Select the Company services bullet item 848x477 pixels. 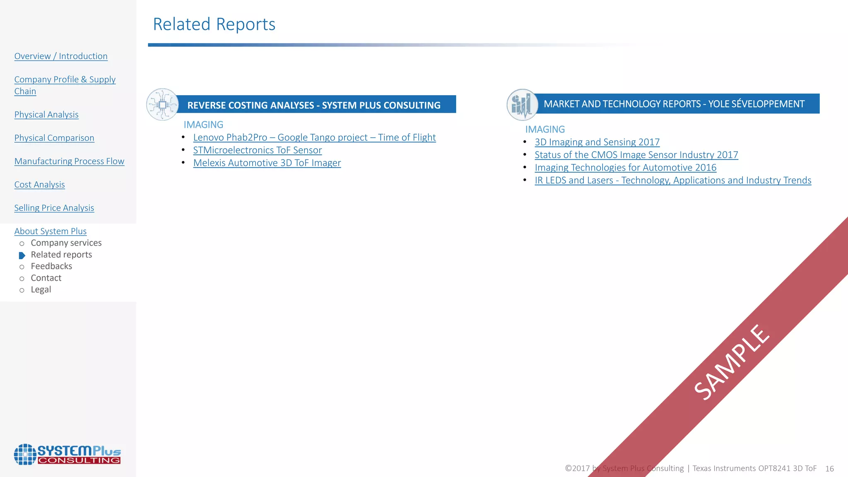click(66, 243)
